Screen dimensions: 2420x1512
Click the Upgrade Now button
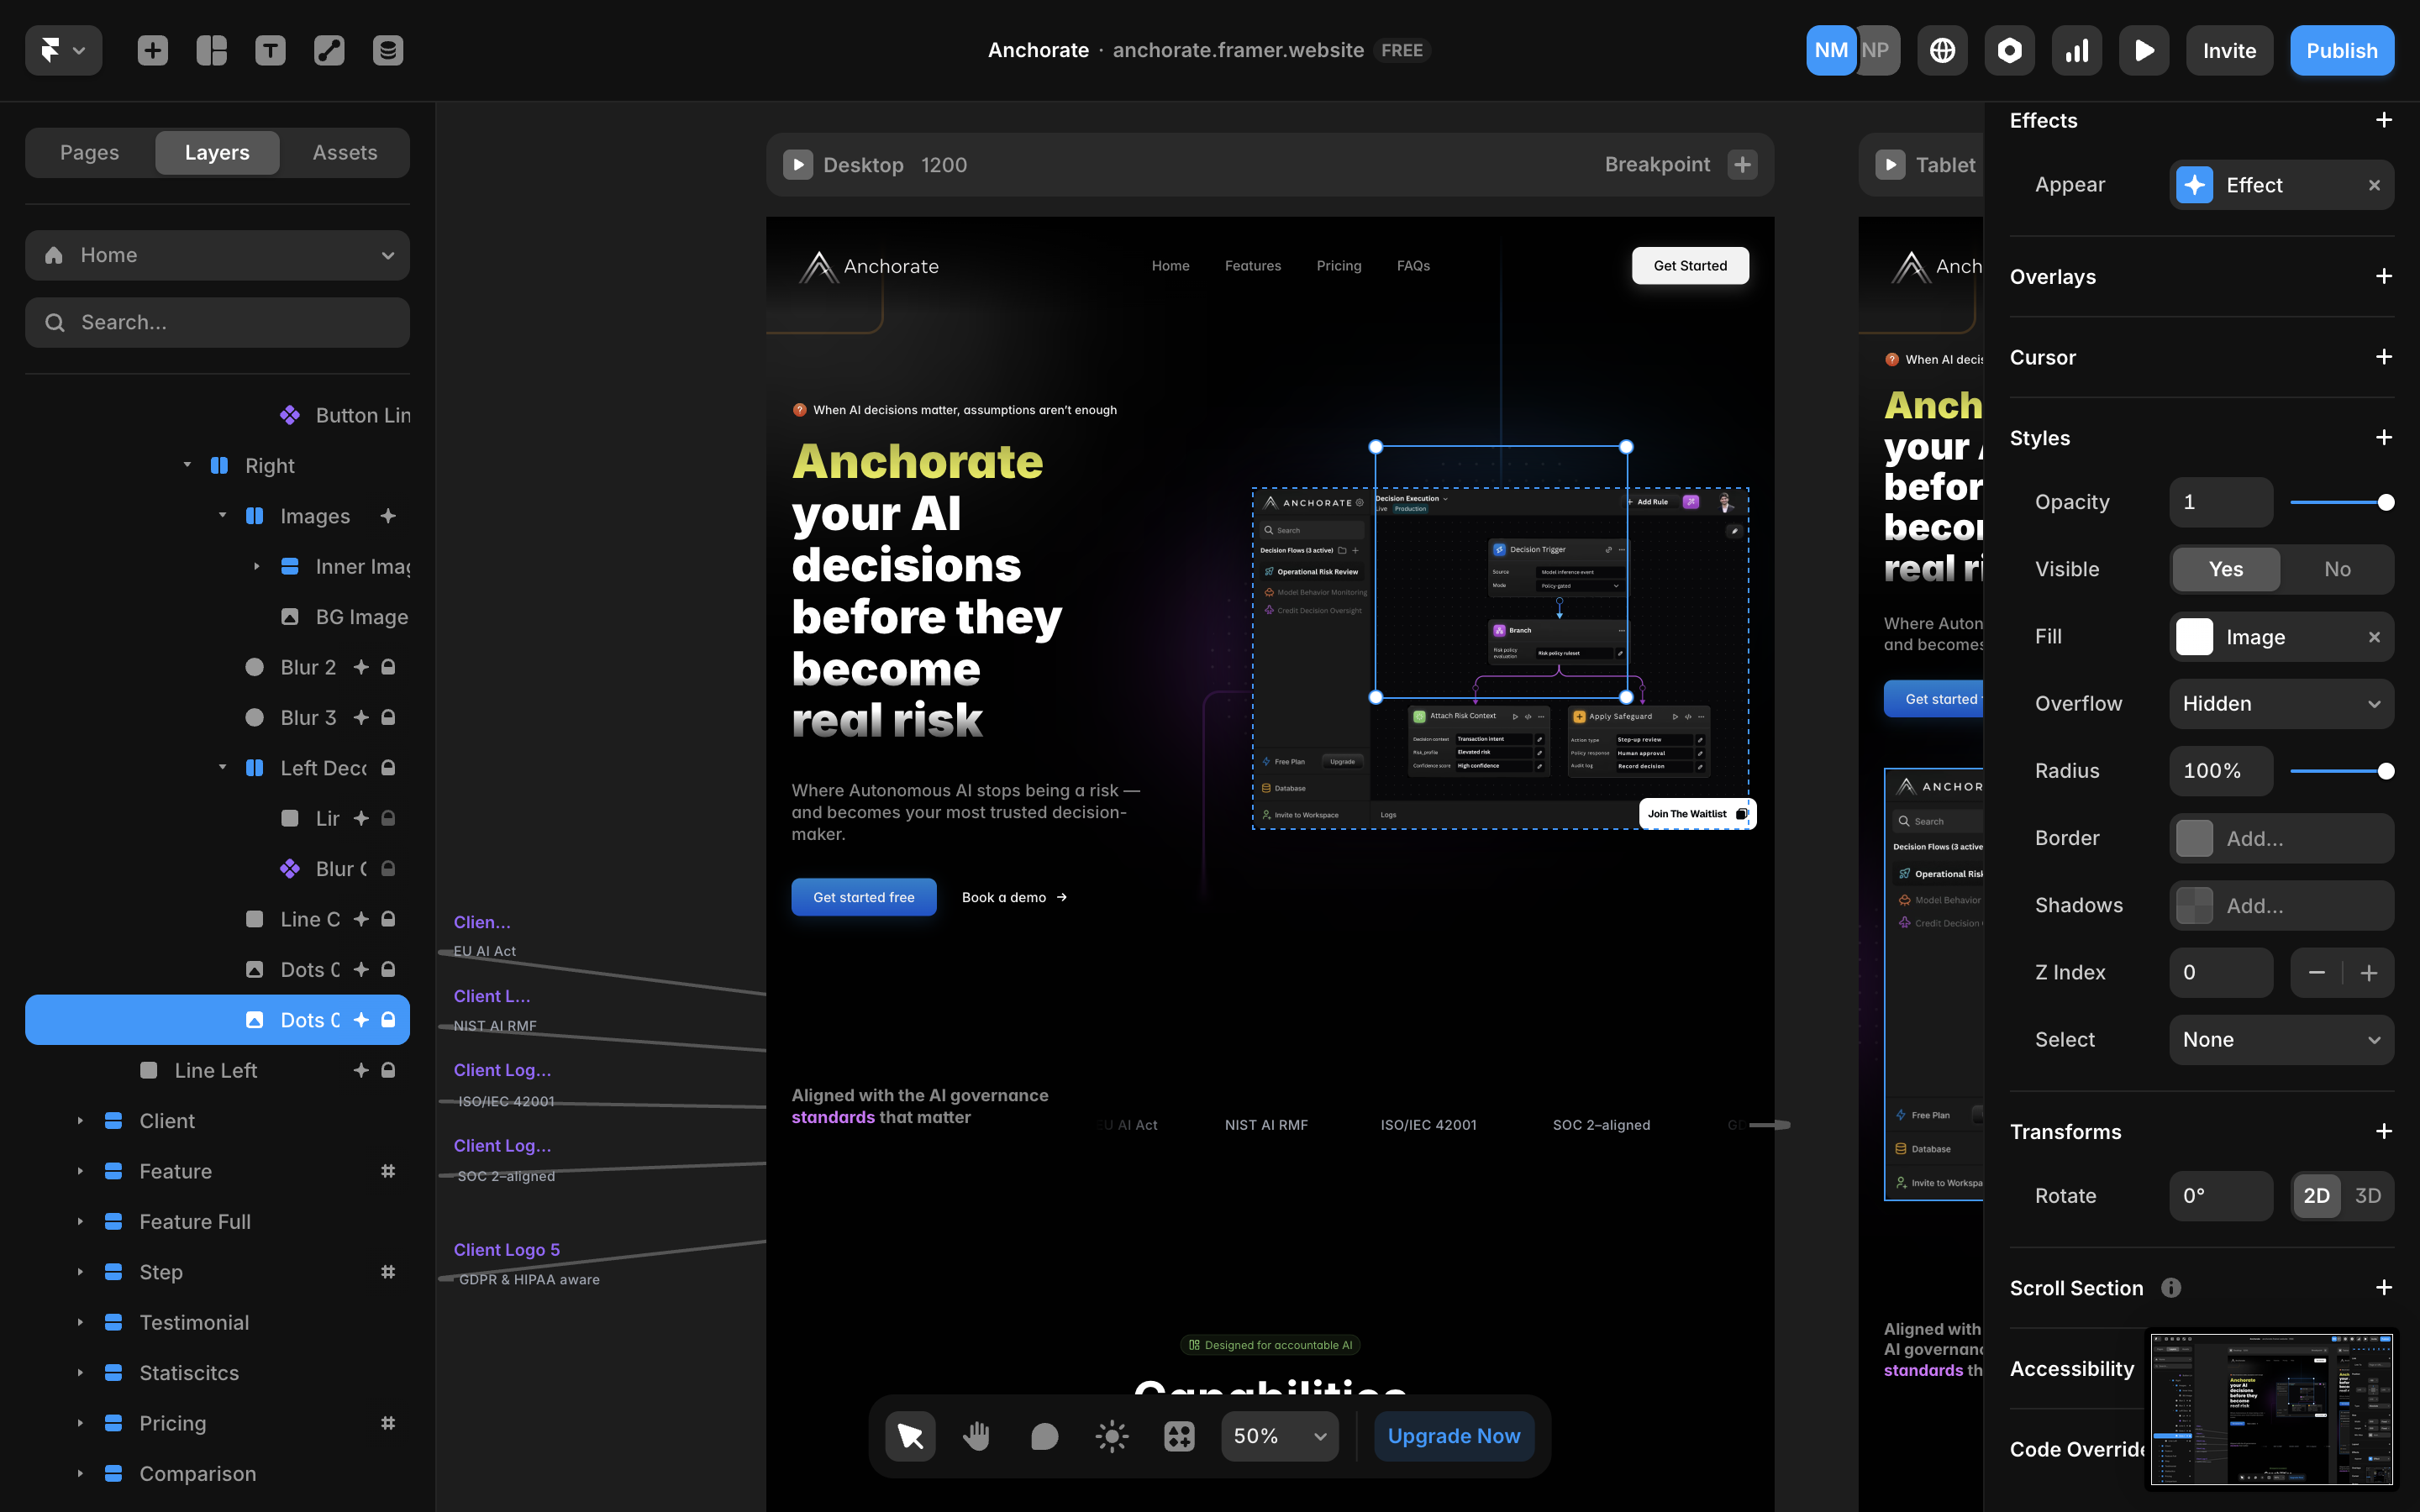click(x=1453, y=1436)
